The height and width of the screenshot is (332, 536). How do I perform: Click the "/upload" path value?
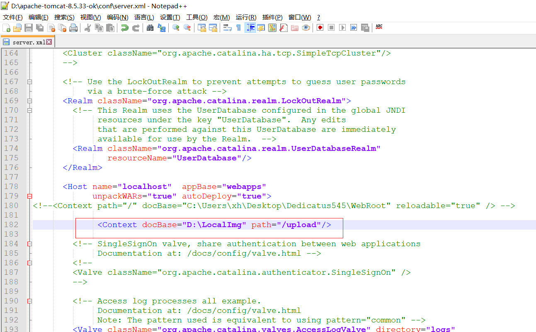pyautogui.click(x=299, y=225)
